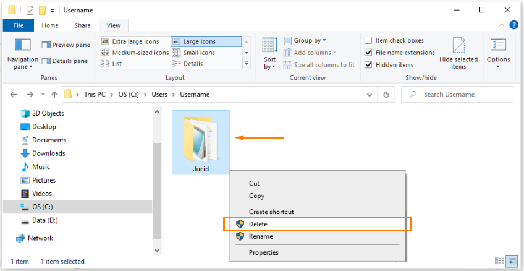Click in the Search Username field
The image size is (524, 271).
coord(457,95)
